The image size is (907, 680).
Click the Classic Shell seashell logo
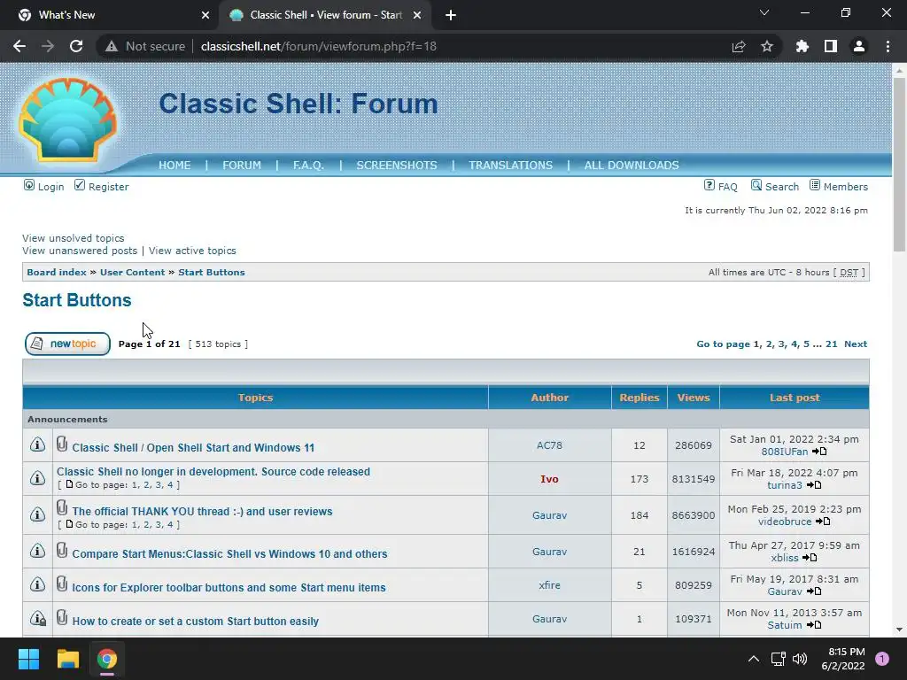pyautogui.click(x=67, y=120)
